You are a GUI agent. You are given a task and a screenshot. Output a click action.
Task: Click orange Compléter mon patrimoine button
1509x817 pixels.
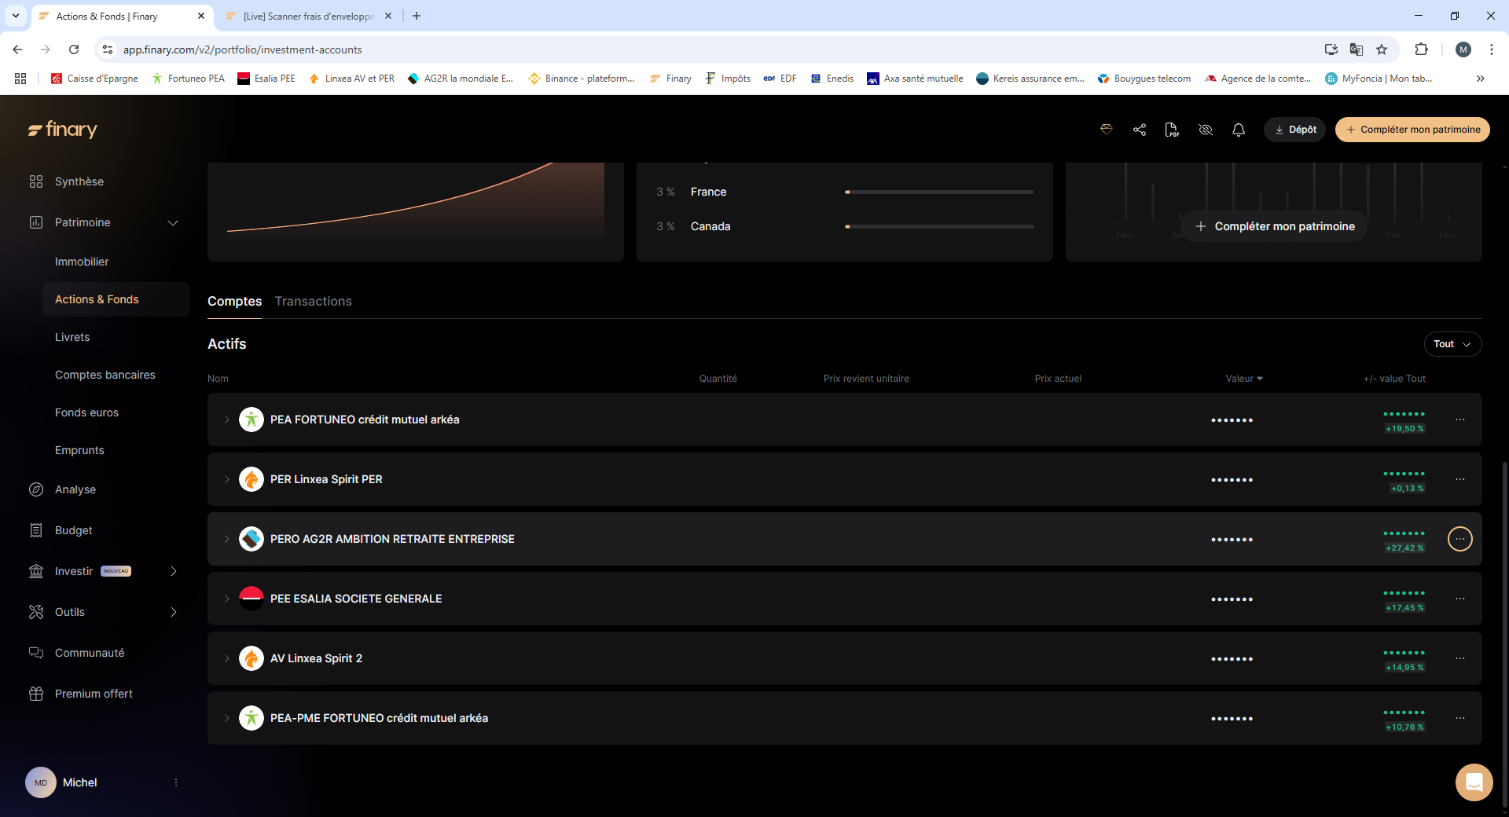pyautogui.click(x=1412, y=130)
